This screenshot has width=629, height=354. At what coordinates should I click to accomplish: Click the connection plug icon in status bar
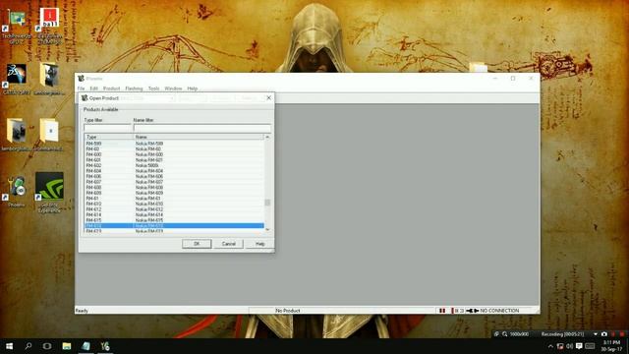pos(472,311)
